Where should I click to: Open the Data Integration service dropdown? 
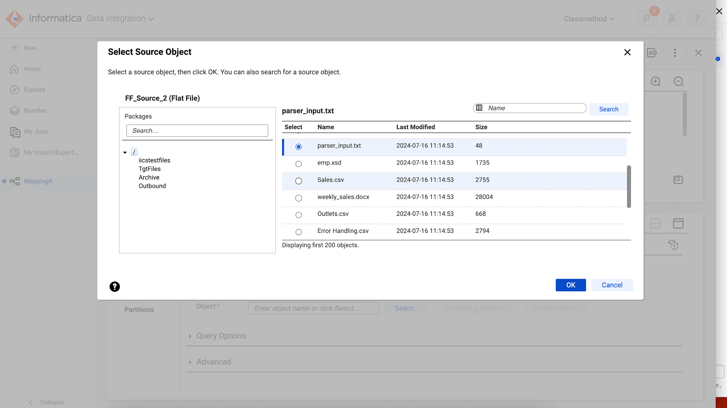120,19
